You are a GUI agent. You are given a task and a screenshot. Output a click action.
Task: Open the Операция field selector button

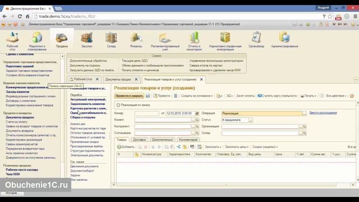tap(304, 113)
